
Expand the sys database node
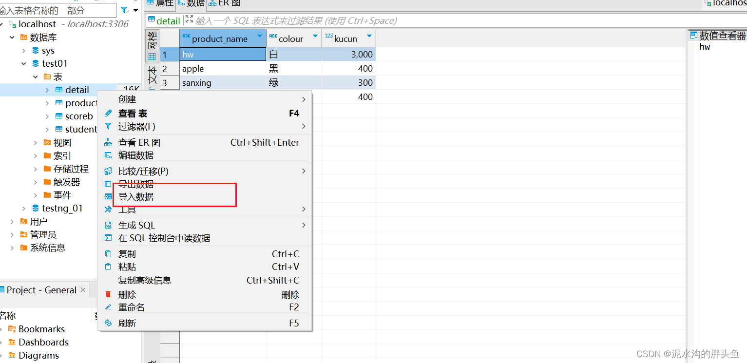[x=24, y=51]
